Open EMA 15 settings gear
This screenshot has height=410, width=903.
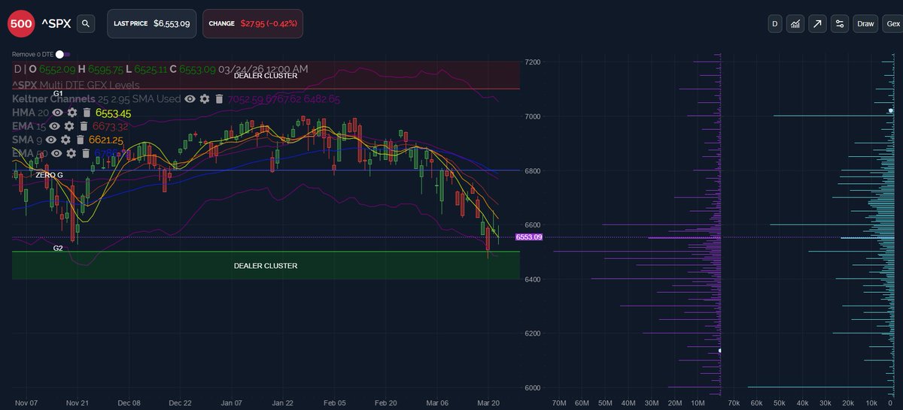[x=69, y=126]
